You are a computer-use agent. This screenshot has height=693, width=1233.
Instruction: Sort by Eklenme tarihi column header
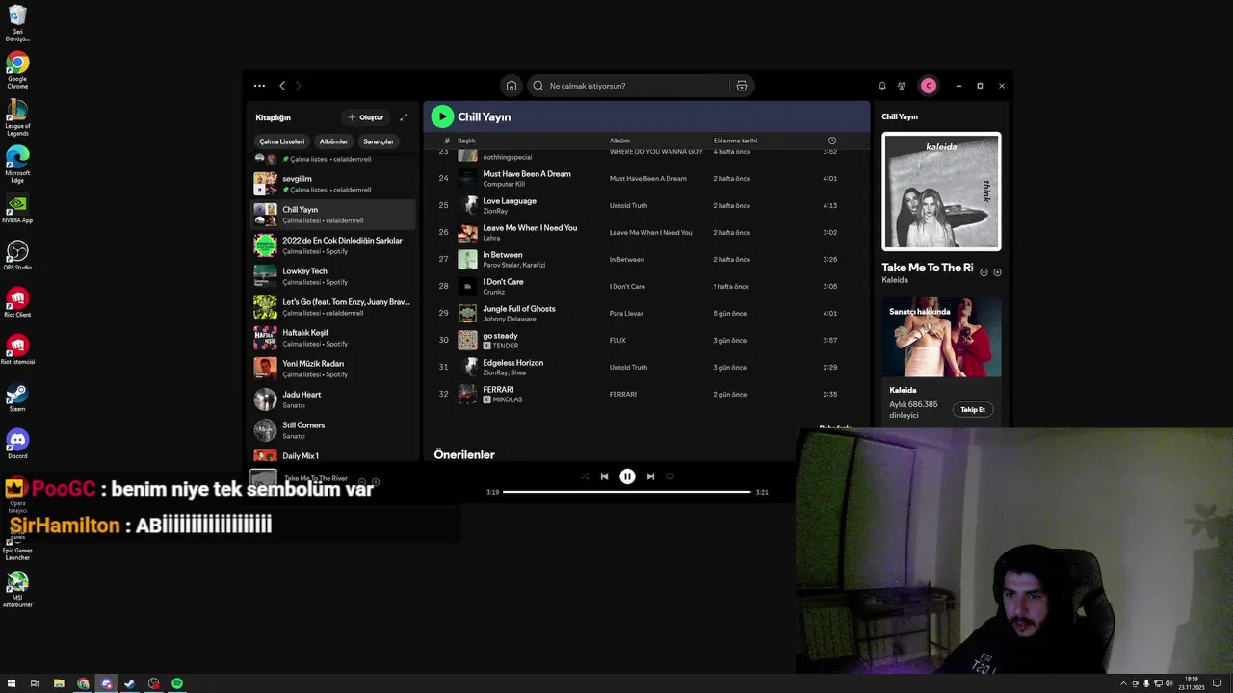pyautogui.click(x=735, y=141)
